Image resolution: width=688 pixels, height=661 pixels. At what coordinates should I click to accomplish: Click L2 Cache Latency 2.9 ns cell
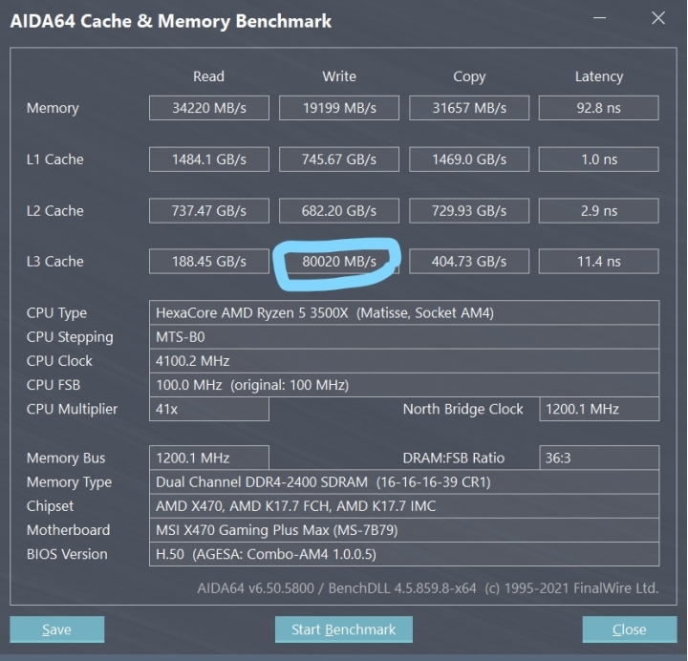pyautogui.click(x=599, y=210)
